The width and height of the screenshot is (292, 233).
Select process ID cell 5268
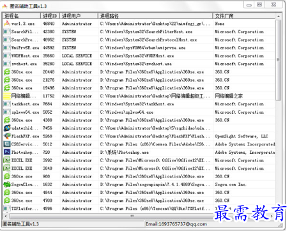click(47, 136)
